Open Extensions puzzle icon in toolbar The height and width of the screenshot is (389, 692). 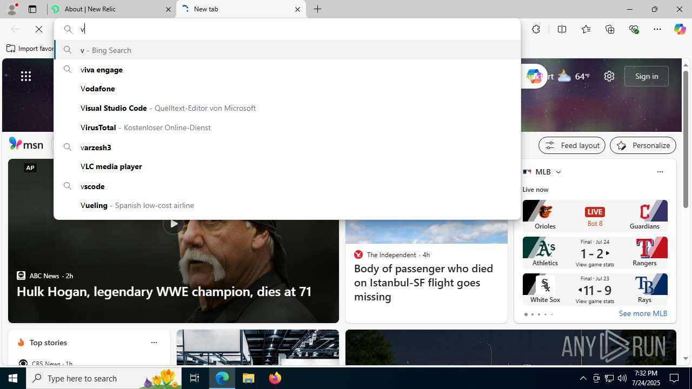click(x=536, y=29)
